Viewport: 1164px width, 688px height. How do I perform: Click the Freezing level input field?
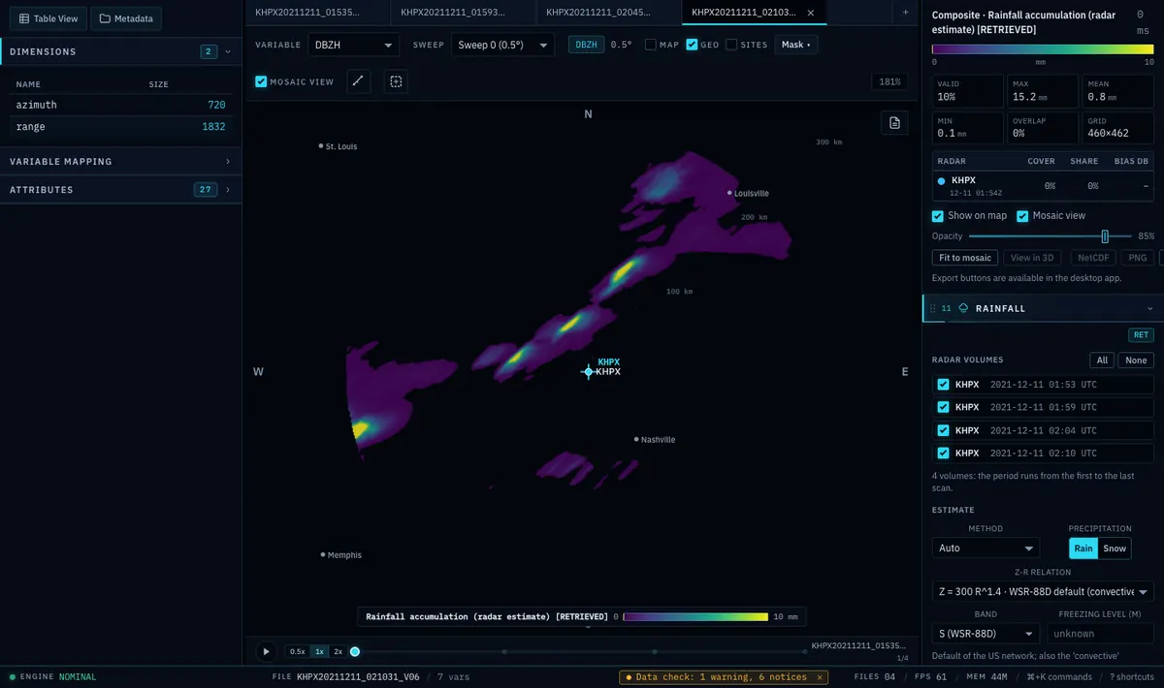1100,634
